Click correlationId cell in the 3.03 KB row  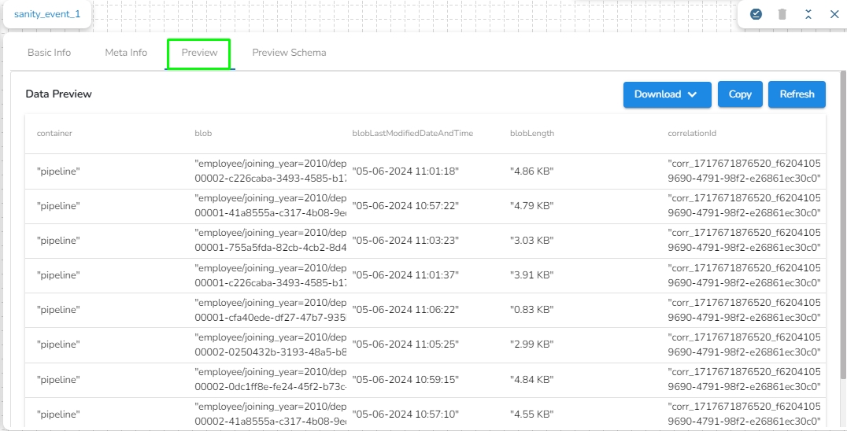(x=745, y=241)
